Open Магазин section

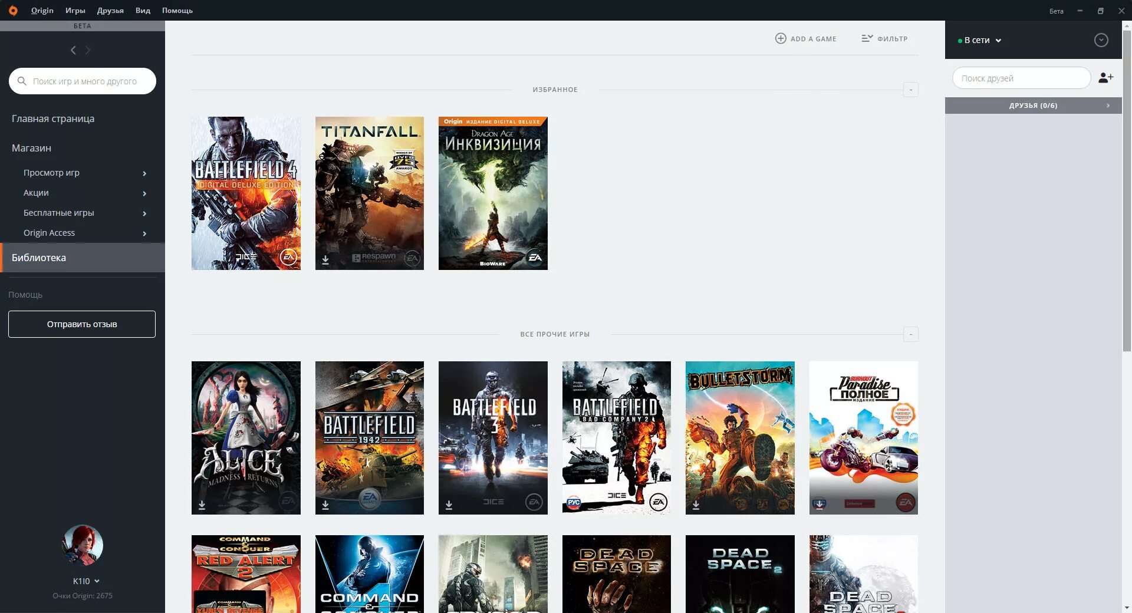point(31,148)
